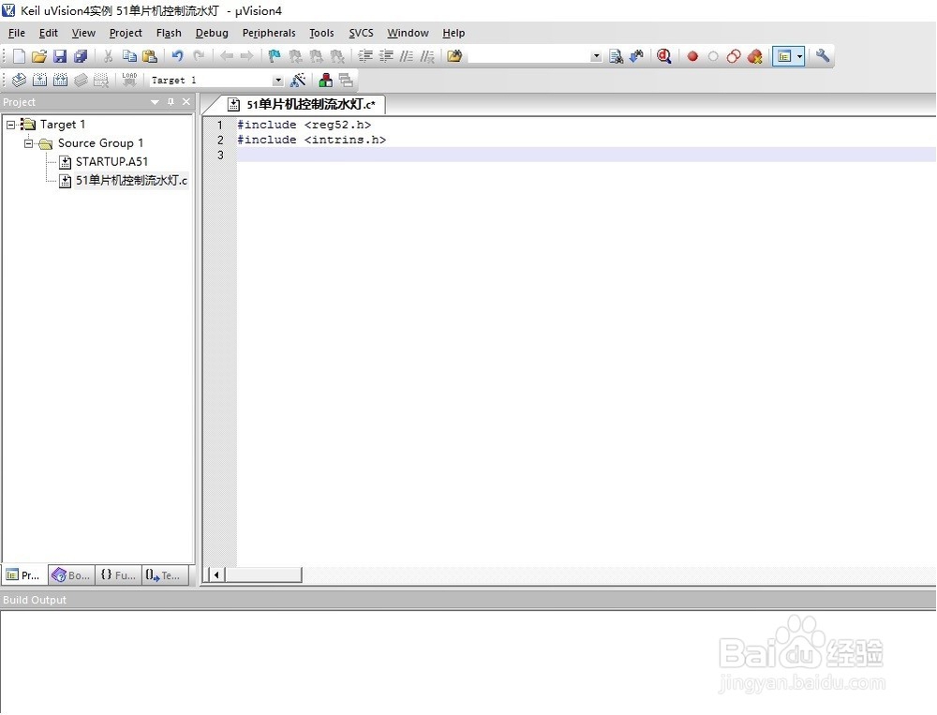This screenshot has width=937, height=715.
Task: Start or stop debug session icon
Action: click(664, 56)
